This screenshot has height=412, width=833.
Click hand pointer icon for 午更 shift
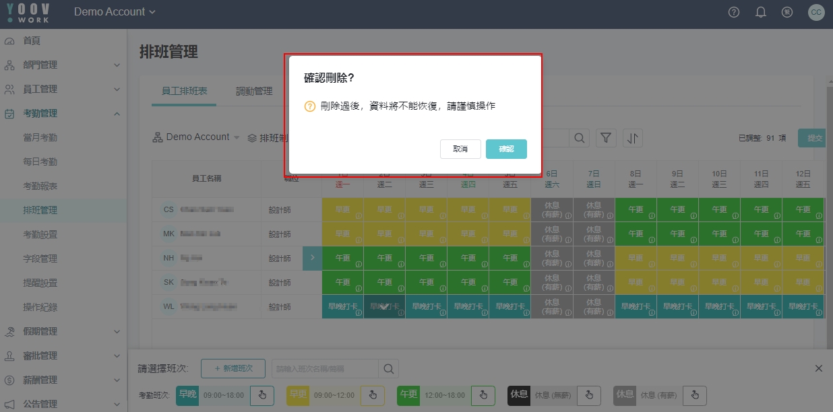tap(483, 395)
